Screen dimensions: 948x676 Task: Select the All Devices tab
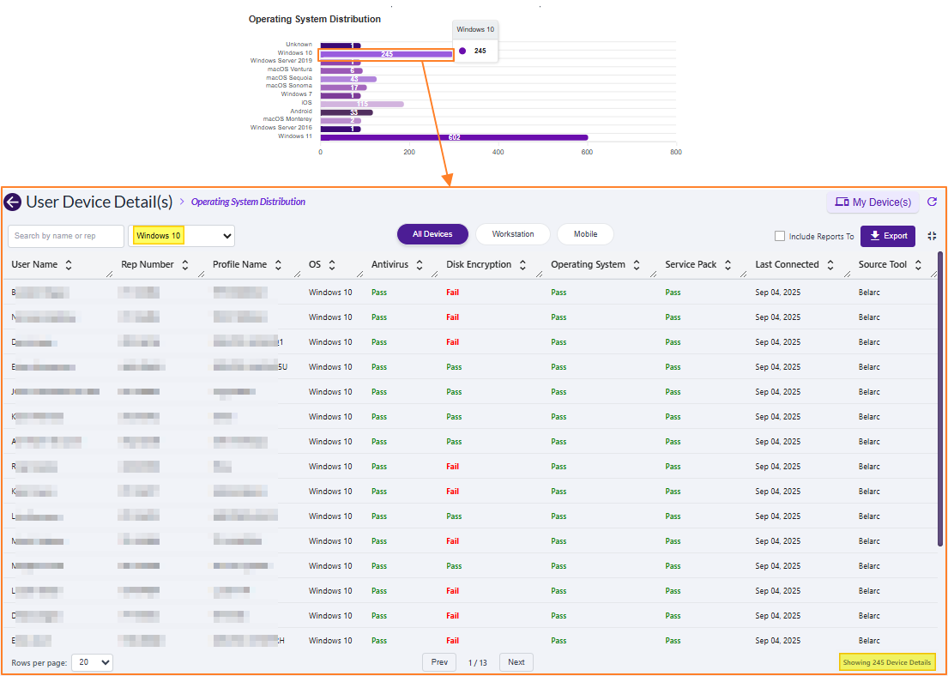coord(432,234)
